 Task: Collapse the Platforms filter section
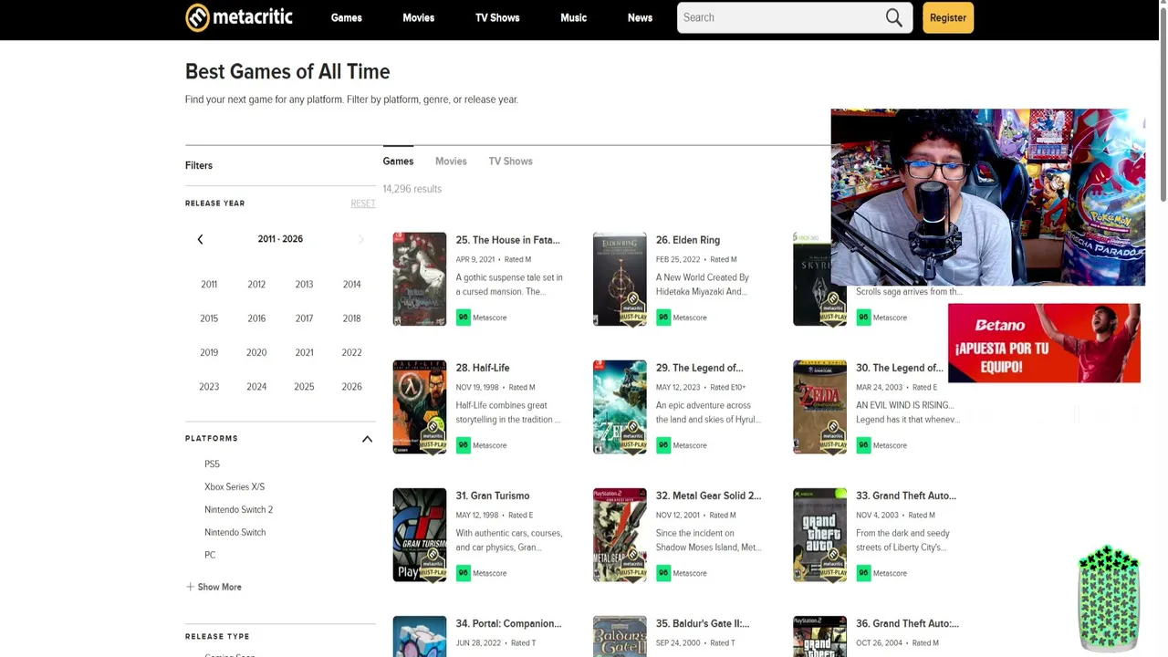[367, 439]
